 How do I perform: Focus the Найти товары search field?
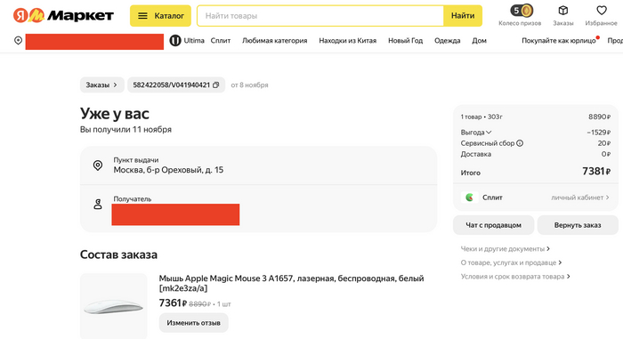tap(320, 16)
